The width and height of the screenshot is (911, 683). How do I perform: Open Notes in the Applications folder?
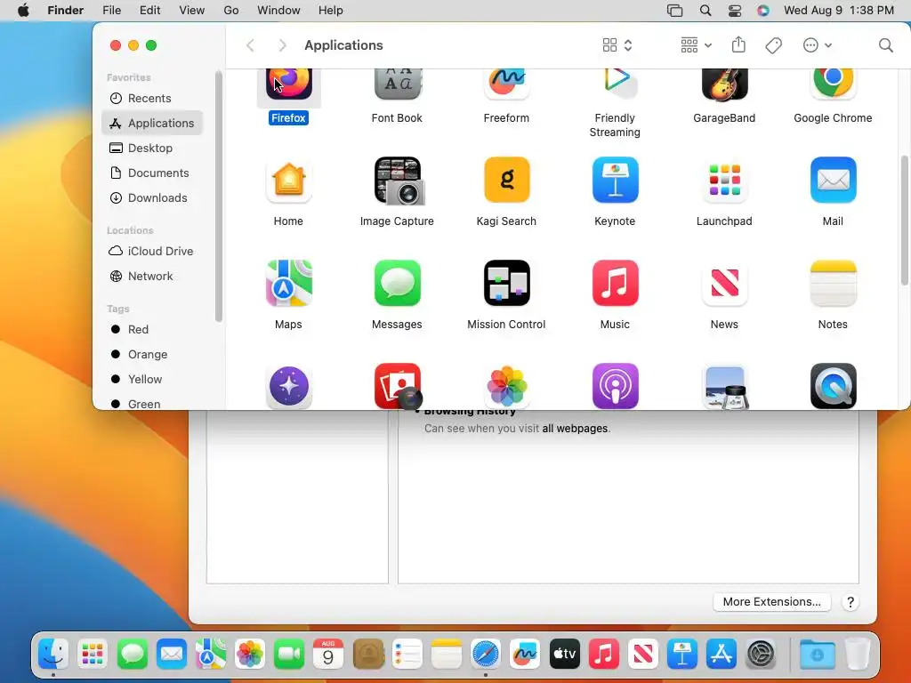833,284
